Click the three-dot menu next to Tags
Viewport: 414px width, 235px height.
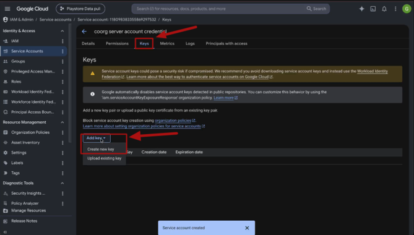[63, 173]
